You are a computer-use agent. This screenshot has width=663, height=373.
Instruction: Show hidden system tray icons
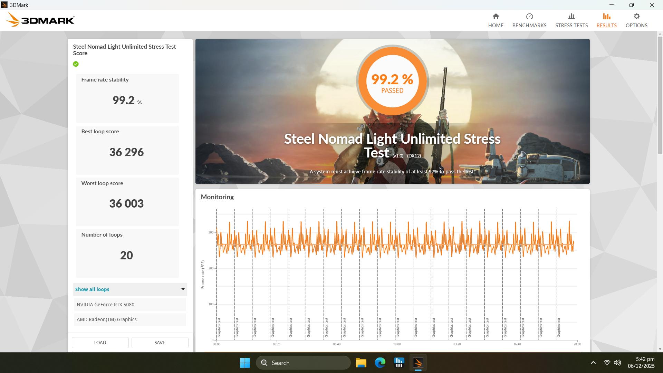pyautogui.click(x=593, y=363)
